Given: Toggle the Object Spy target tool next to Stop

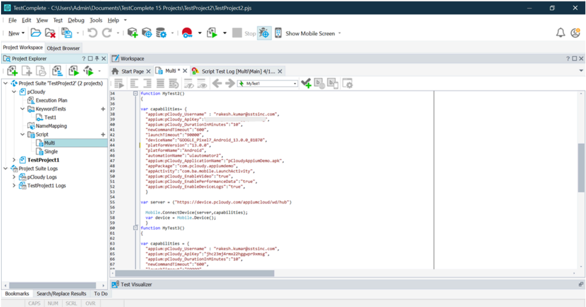Looking at the screenshot, I should pyautogui.click(x=264, y=33).
